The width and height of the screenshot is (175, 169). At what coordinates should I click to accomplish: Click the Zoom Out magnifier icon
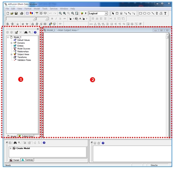click(60, 14)
